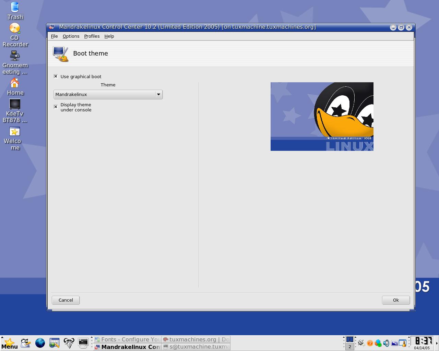Click the blue display tray icon
The height and width of the screenshot is (351, 439).
tap(394, 343)
